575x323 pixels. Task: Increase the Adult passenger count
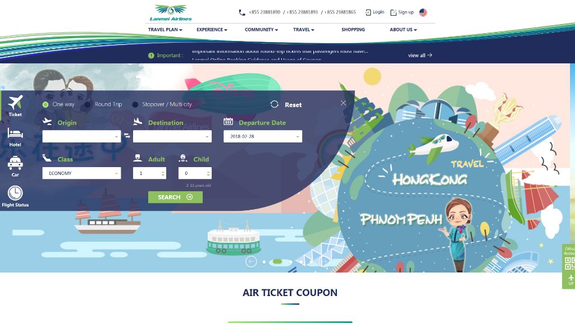point(163,171)
